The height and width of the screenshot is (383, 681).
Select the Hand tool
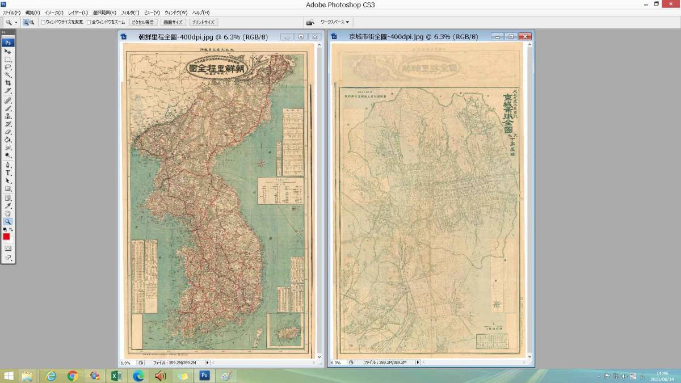[x=8, y=213]
